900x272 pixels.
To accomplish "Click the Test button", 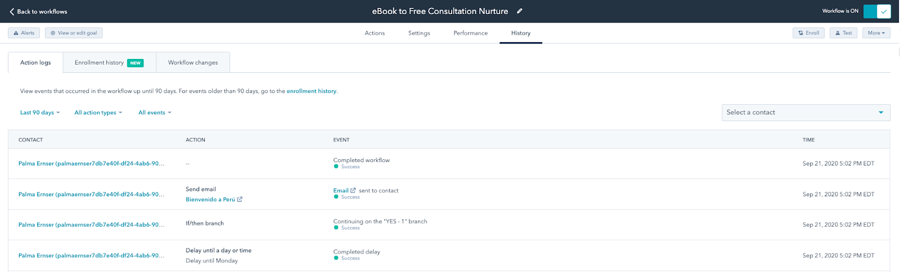I will (843, 33).
